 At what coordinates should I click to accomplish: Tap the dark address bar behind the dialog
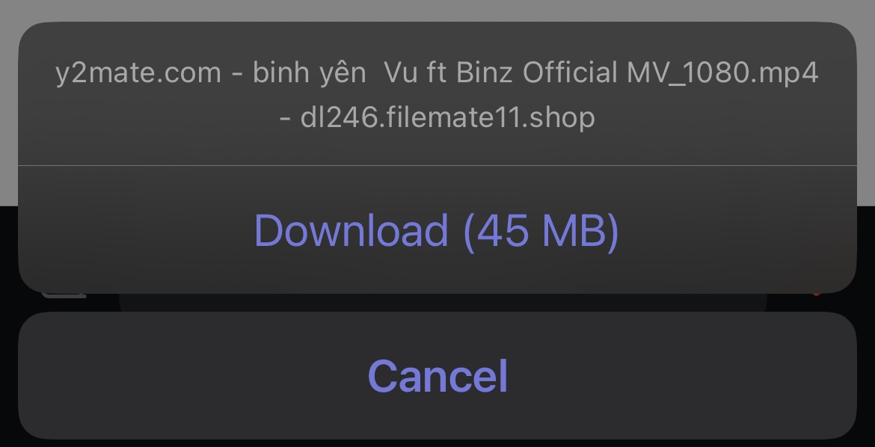(443, 303)
